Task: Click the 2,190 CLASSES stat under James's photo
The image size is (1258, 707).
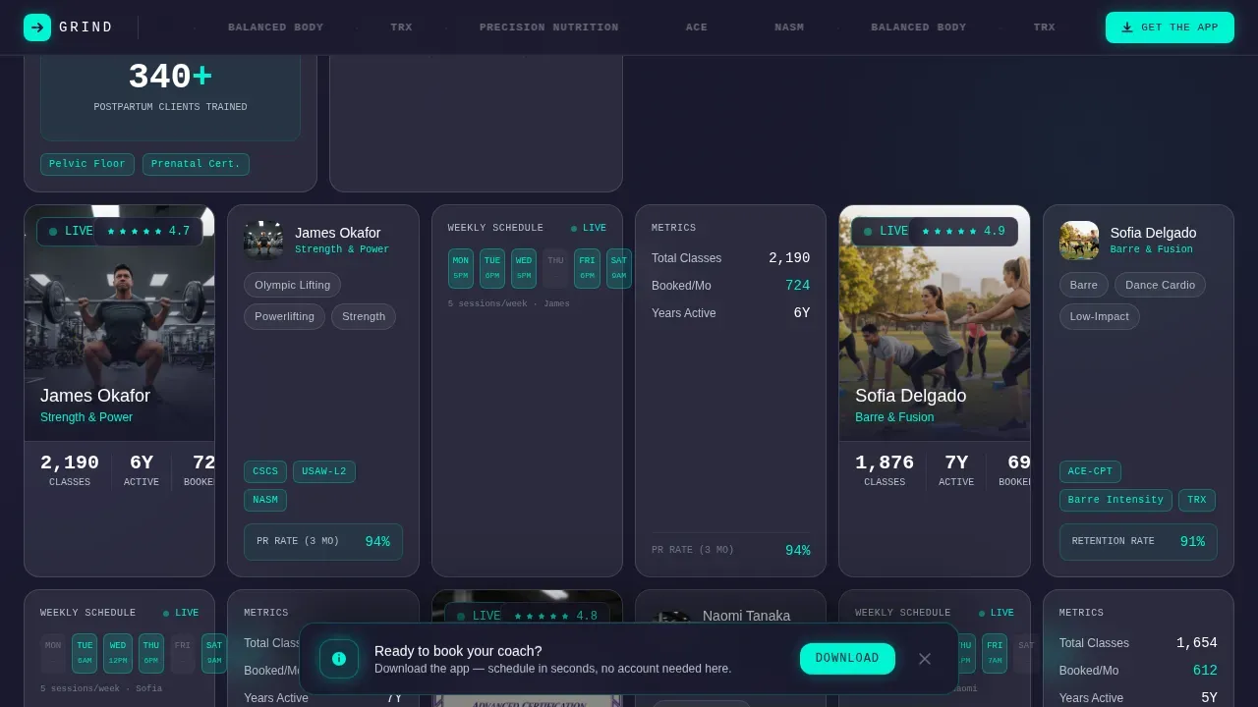Action: (70, 470)
